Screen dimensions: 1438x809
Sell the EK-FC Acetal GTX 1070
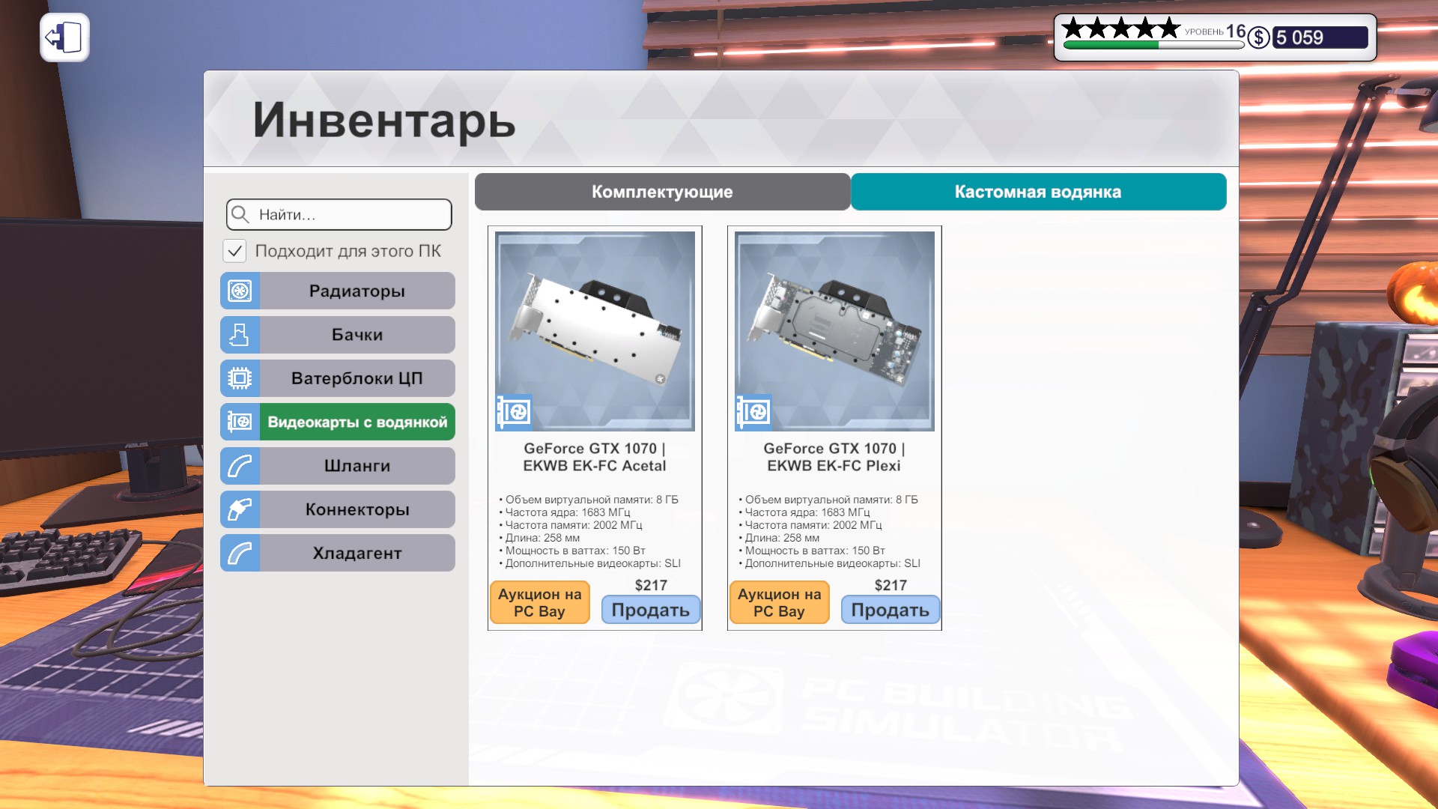650,610
